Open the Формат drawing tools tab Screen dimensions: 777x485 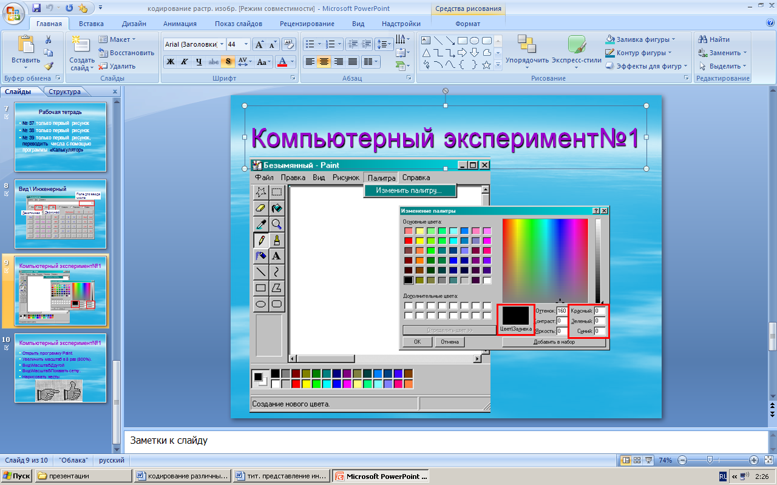tap(467, 24)
